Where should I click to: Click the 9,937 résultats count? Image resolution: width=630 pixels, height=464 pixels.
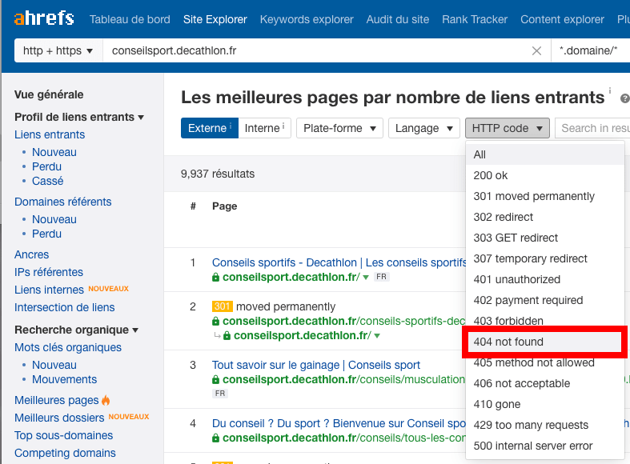218,174
